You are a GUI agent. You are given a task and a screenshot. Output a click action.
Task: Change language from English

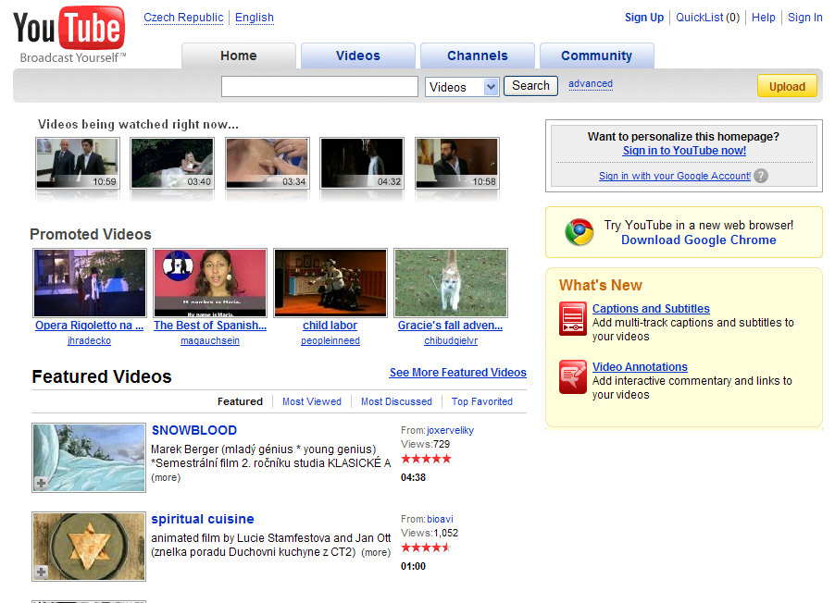255,18
